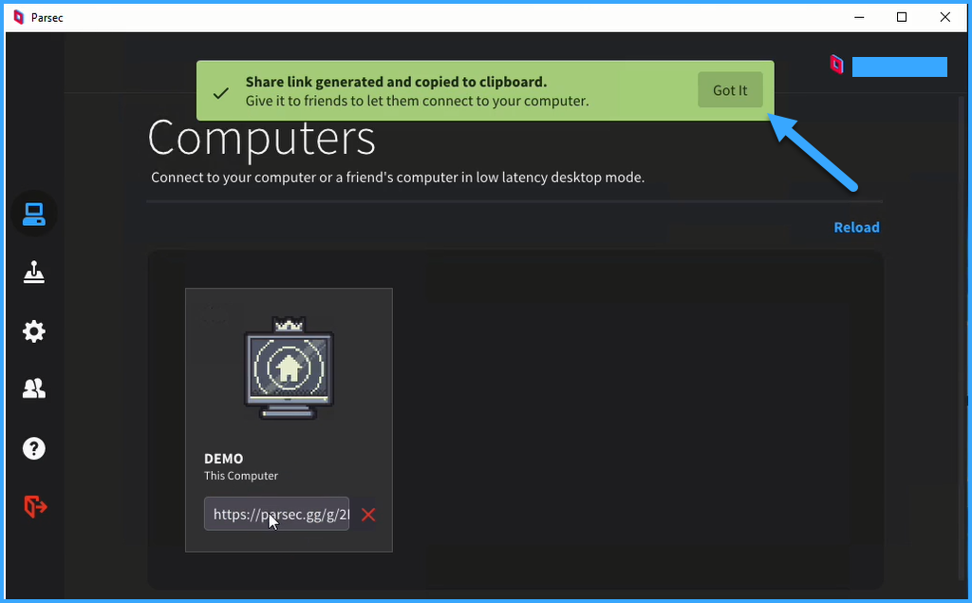Click the checkmark icon in notification
Image resolution: width=972 pixels, height=603 pixels.
220,94
